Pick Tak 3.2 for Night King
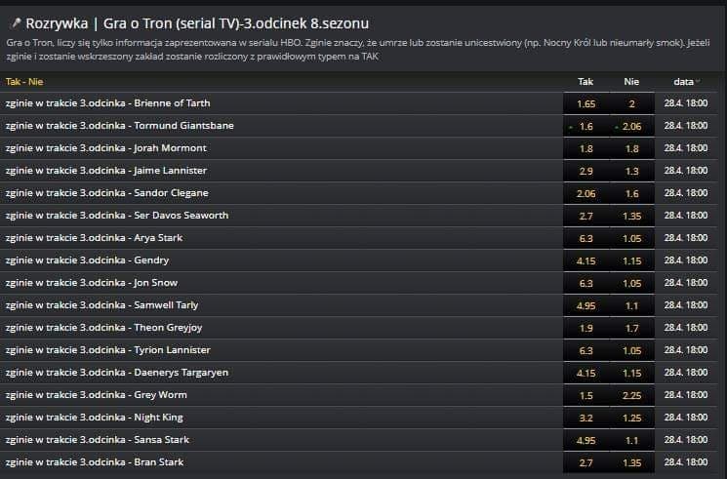Screen dimensions: 727x479 pyautogui.click(x=586, y=418)
